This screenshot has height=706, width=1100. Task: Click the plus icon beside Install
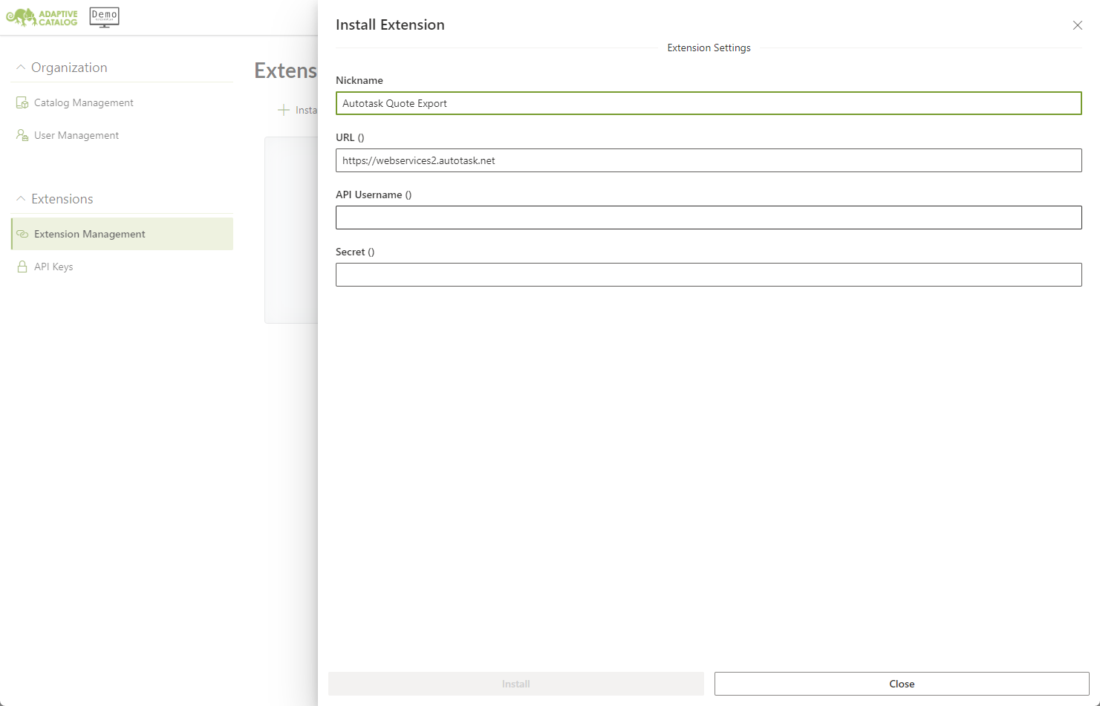[283, 110]
